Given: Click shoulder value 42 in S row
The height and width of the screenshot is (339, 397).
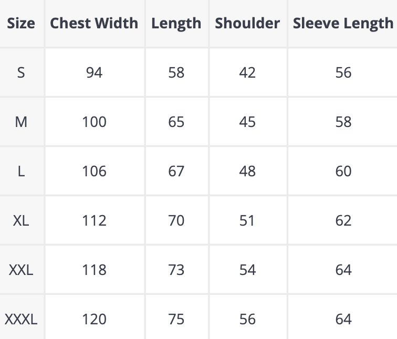Looking at the screenshot, I should (247, 72).
